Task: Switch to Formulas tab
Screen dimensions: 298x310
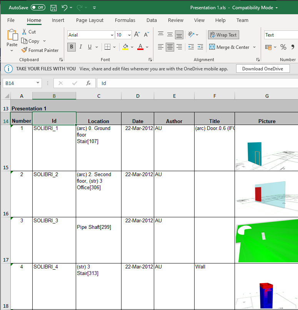Action: pyautogui.click(x=125, y=20)
